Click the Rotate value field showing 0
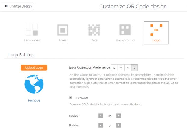187x133 pixels. pos(109,125)
